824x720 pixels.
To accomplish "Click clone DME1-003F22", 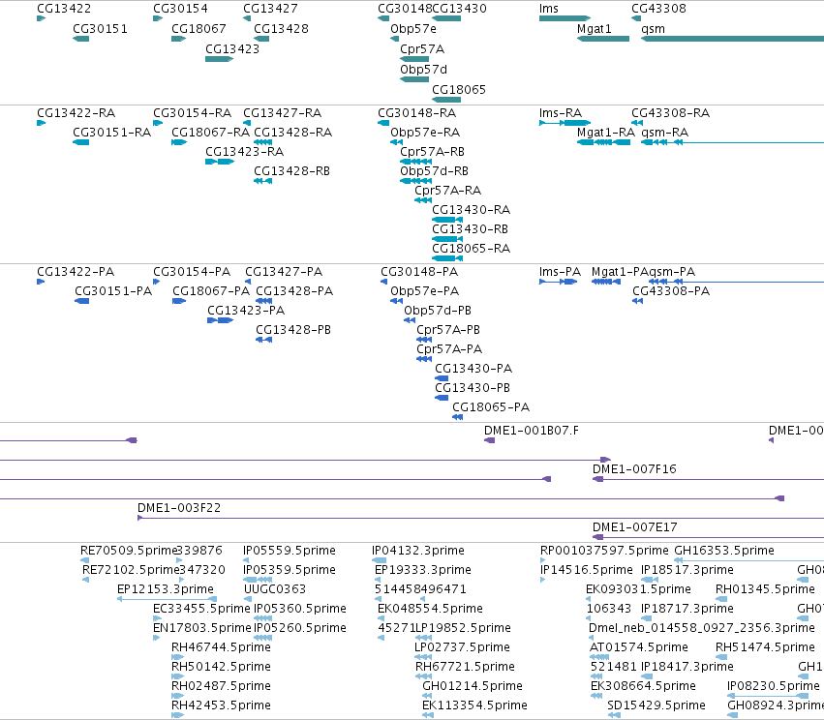I will point(480,519).
